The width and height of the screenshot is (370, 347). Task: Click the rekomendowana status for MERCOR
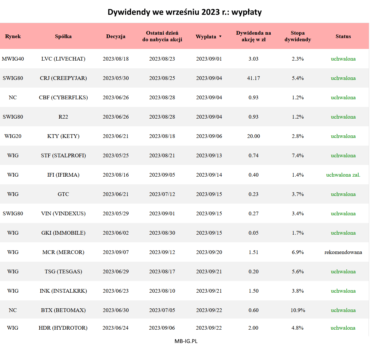pos(343,252)
